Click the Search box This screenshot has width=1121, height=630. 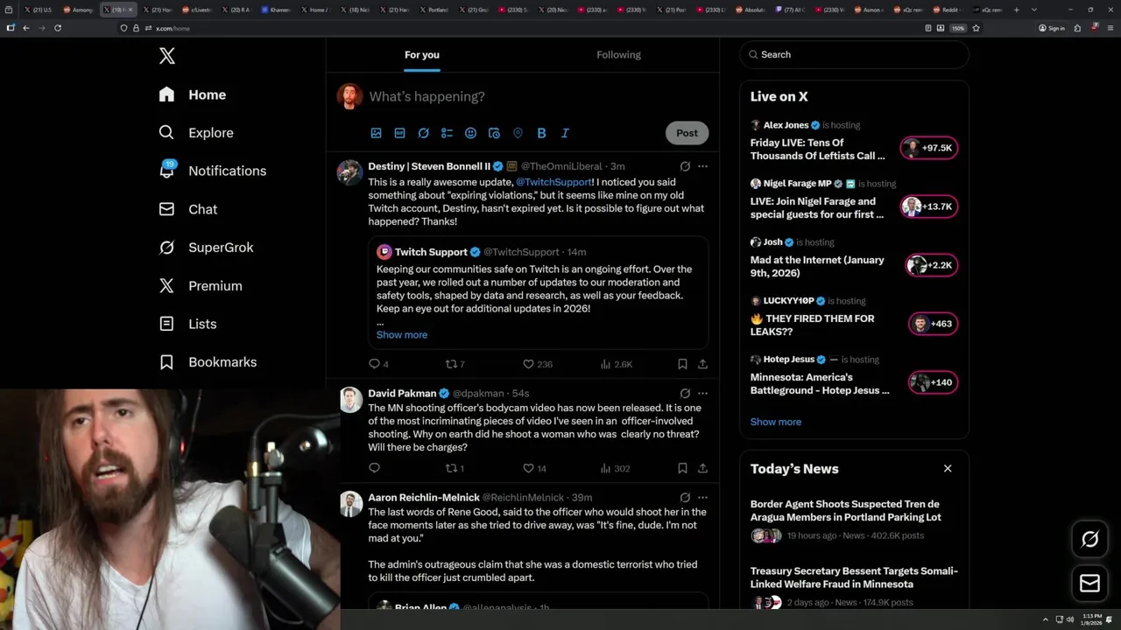pos(854,54)
